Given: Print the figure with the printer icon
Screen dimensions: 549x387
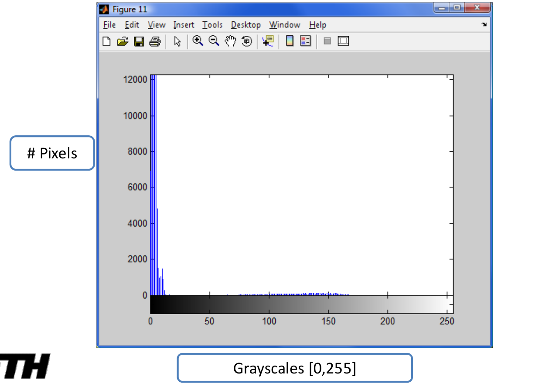Looking at the screenshot, I should pos(155,41).
